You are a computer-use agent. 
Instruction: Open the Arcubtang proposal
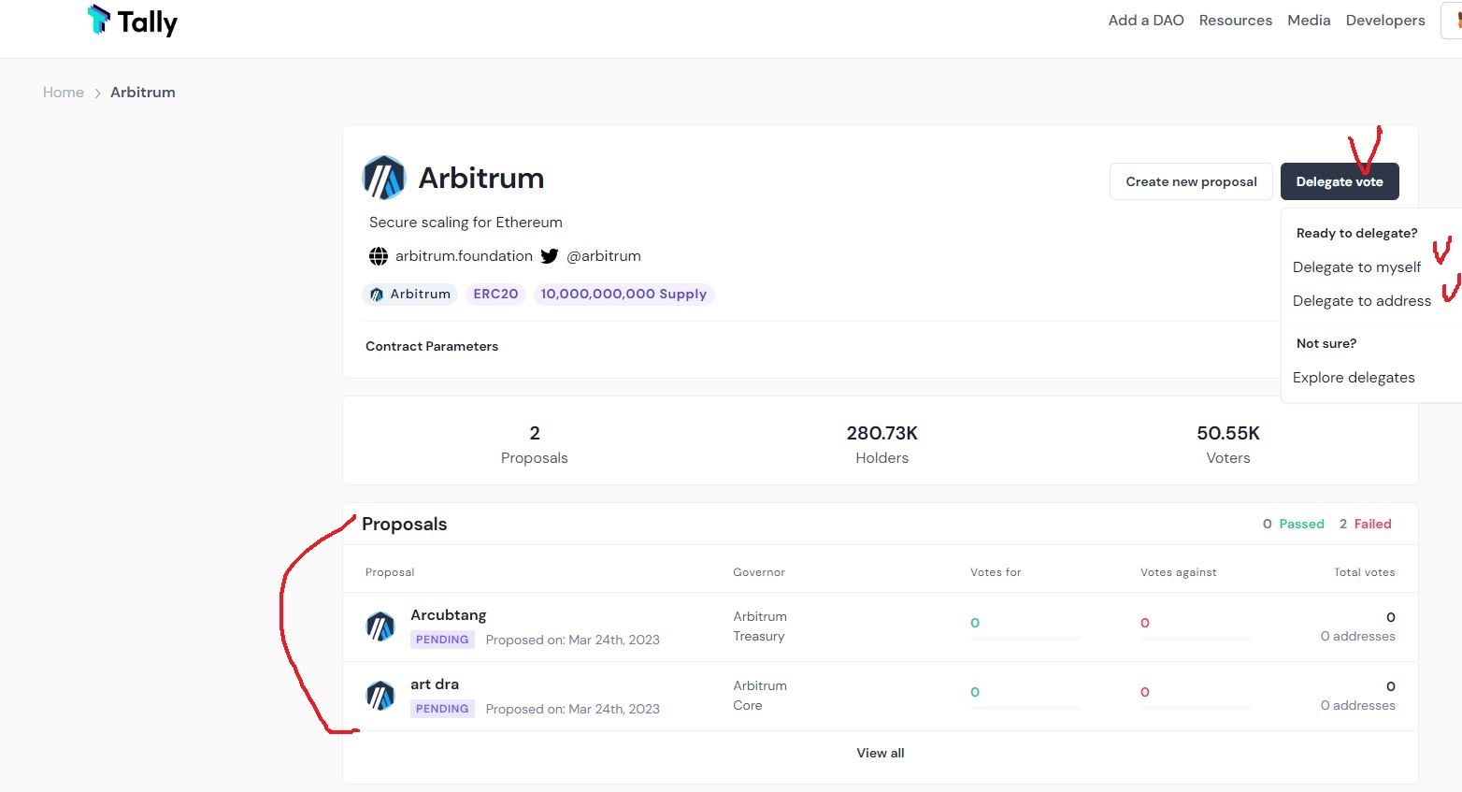click(449, 615)
